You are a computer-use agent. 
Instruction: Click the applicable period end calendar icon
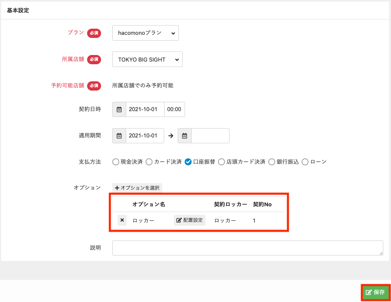[185, 136]
